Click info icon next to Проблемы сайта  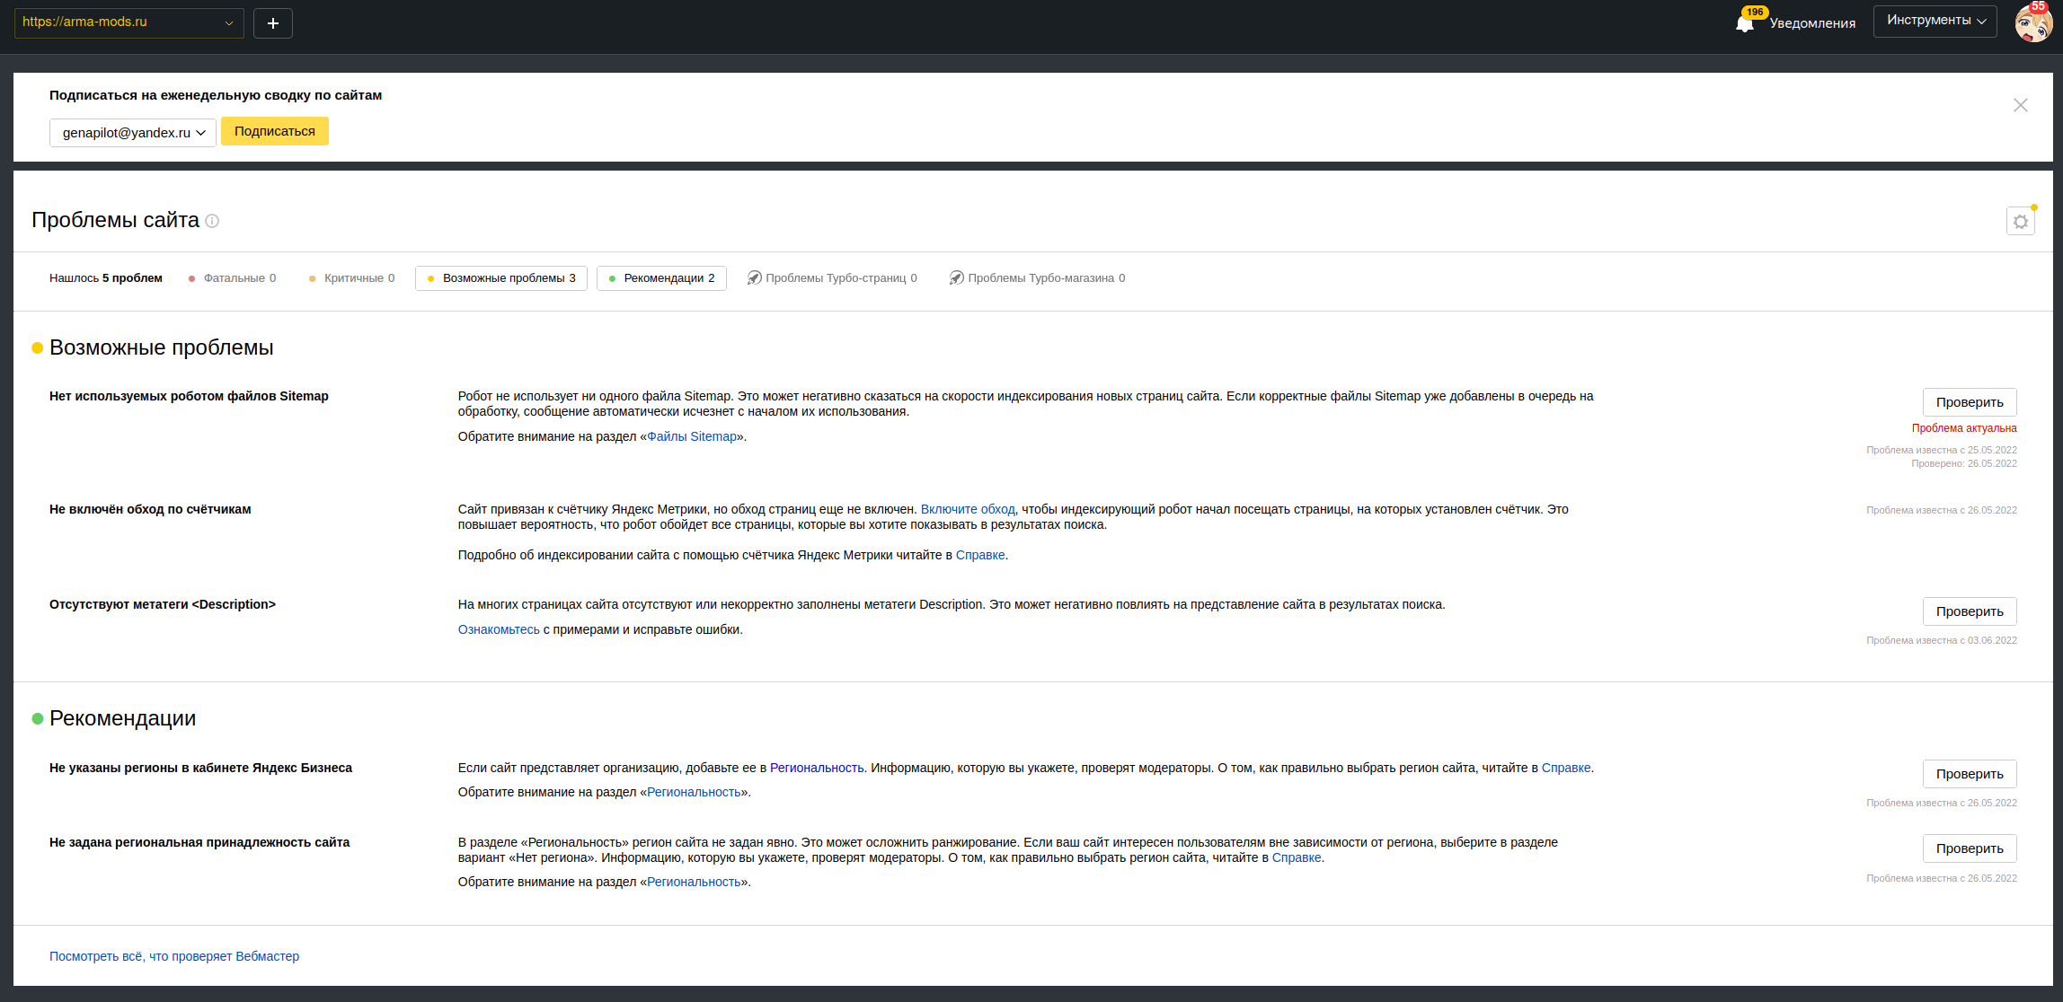click(x=212, y=221)
